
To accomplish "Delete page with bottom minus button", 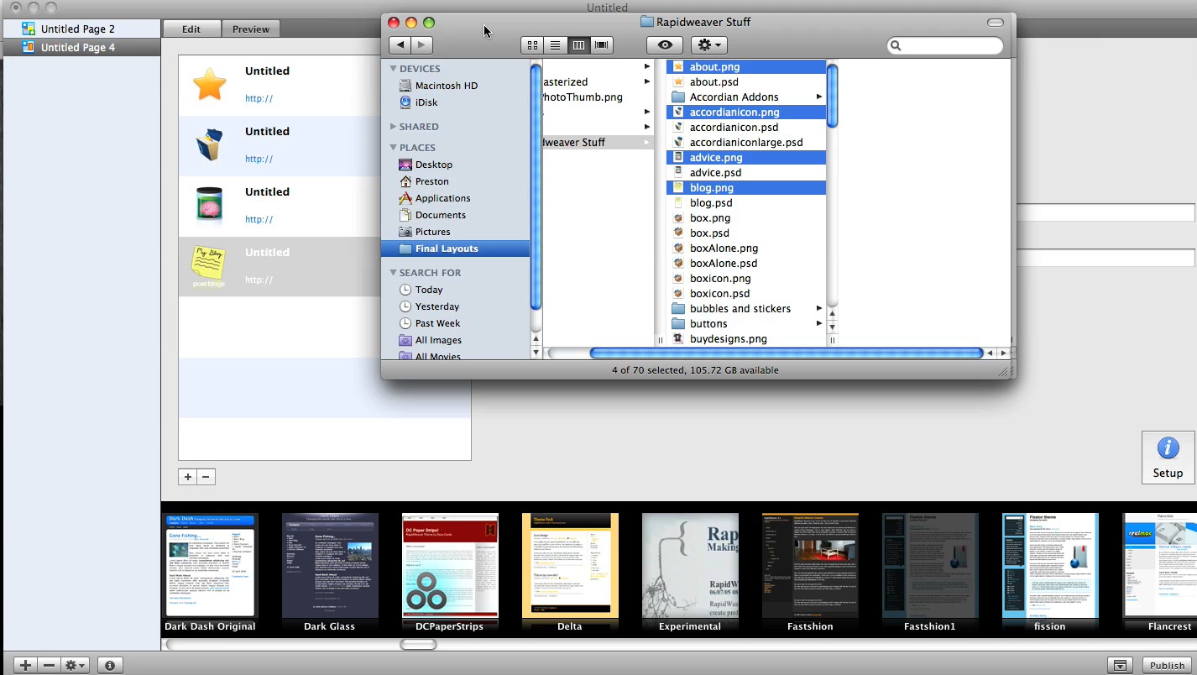I will (49, 666).
